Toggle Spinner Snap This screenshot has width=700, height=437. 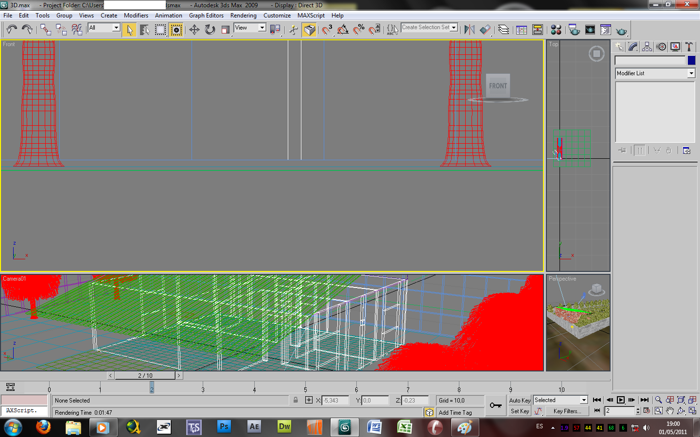374,30
